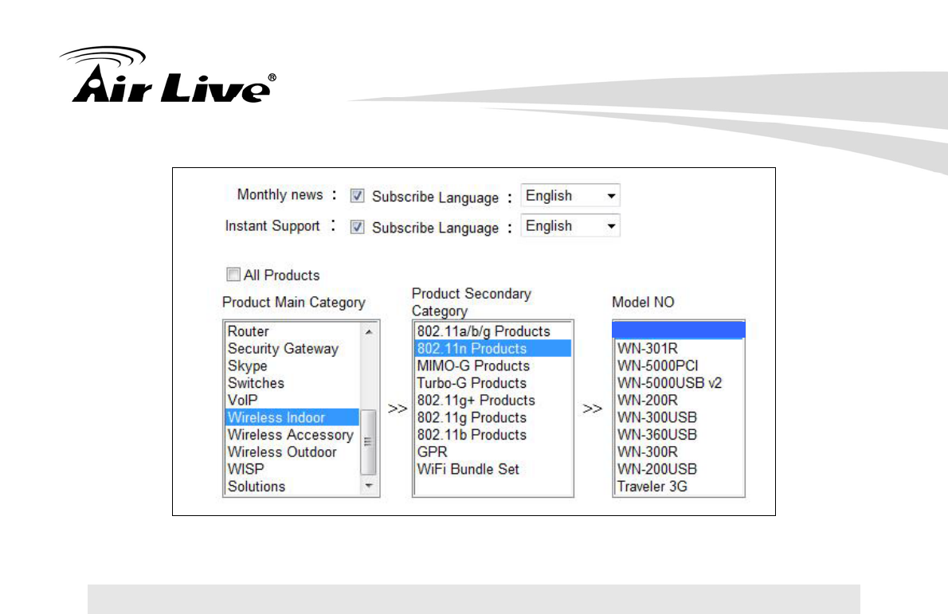Select Skype in main category list
The width and height of the screenshot is (948, 614).
(292, 366)
